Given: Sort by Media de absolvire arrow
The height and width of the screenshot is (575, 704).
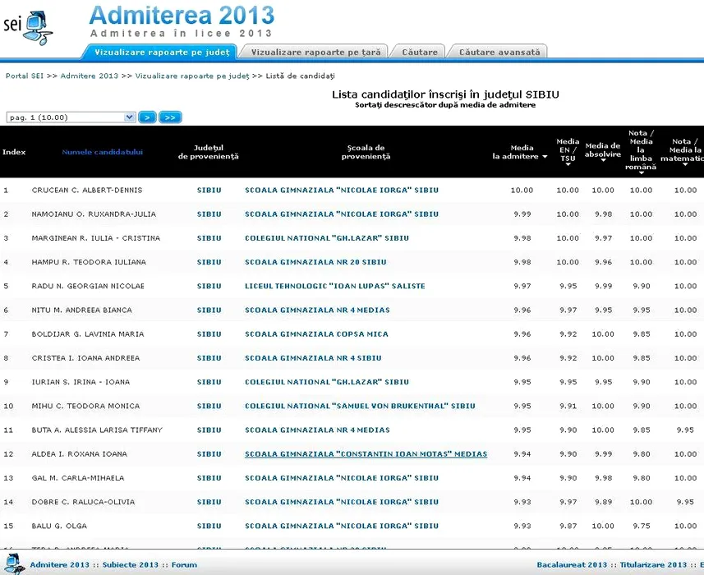Looking at the screenshot, I should (603, 161).
